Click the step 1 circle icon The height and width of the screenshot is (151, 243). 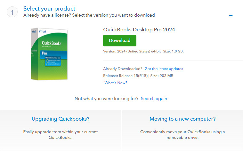[12, 12]
